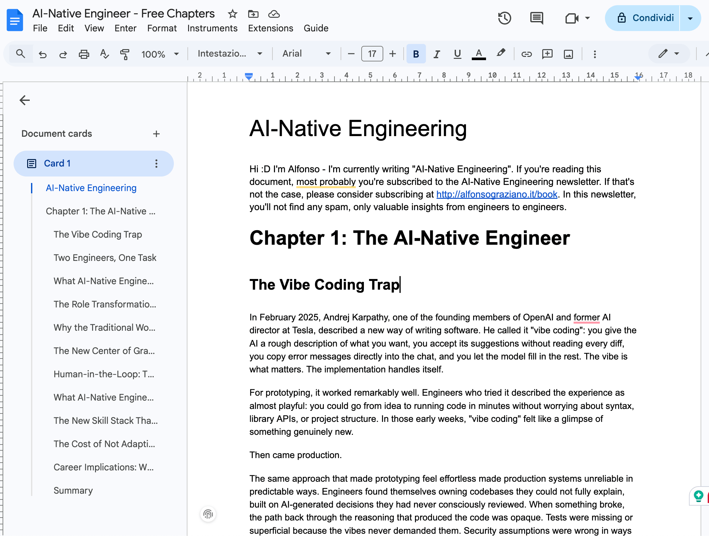Viewport: 709px width, 536px height.
Task: Go to Human-in-the-Loop outline entry
Action: point(104,374)
